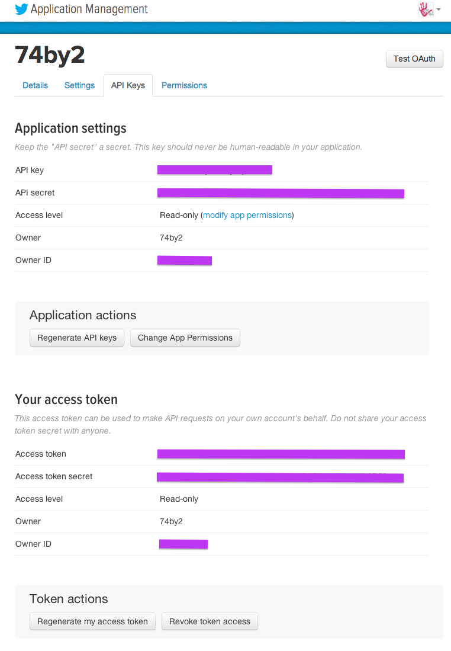
Task: Open the user avatar account menu
Action: (x=426, y=9)
